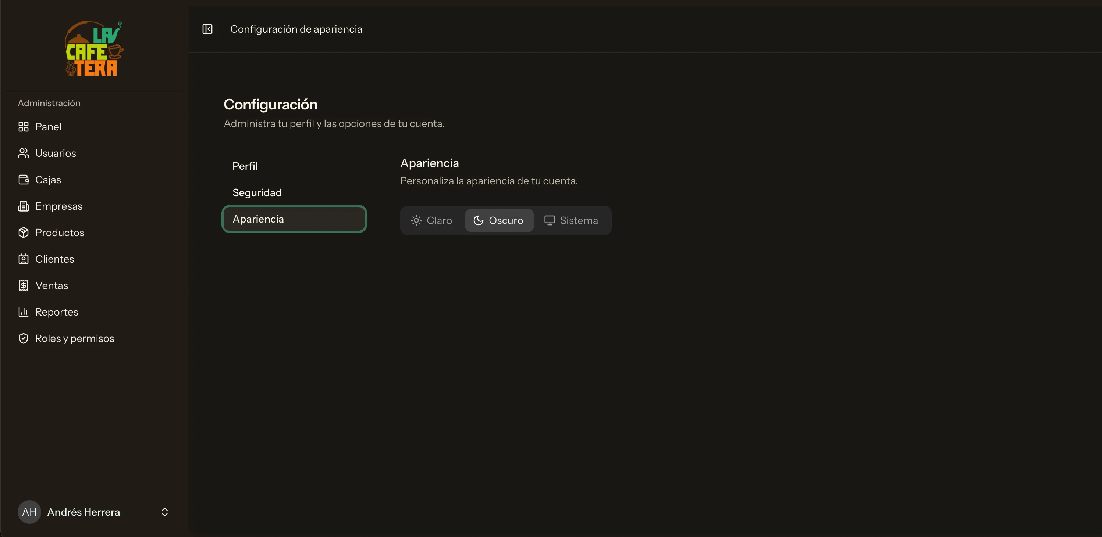Viewport: 1102px width, 537px height.
Task: Open Roles y permisos
Action: [94, 338]
